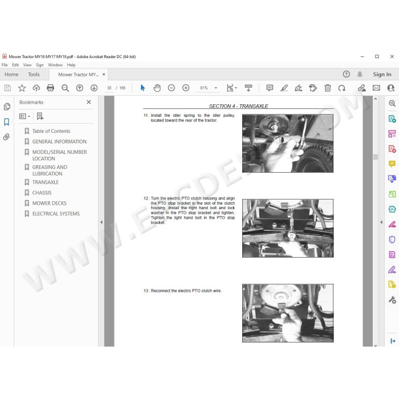This screenshot has width=399, height=399.
Task: Jump to Table of Contents bookmark
Action: (51, 131)
